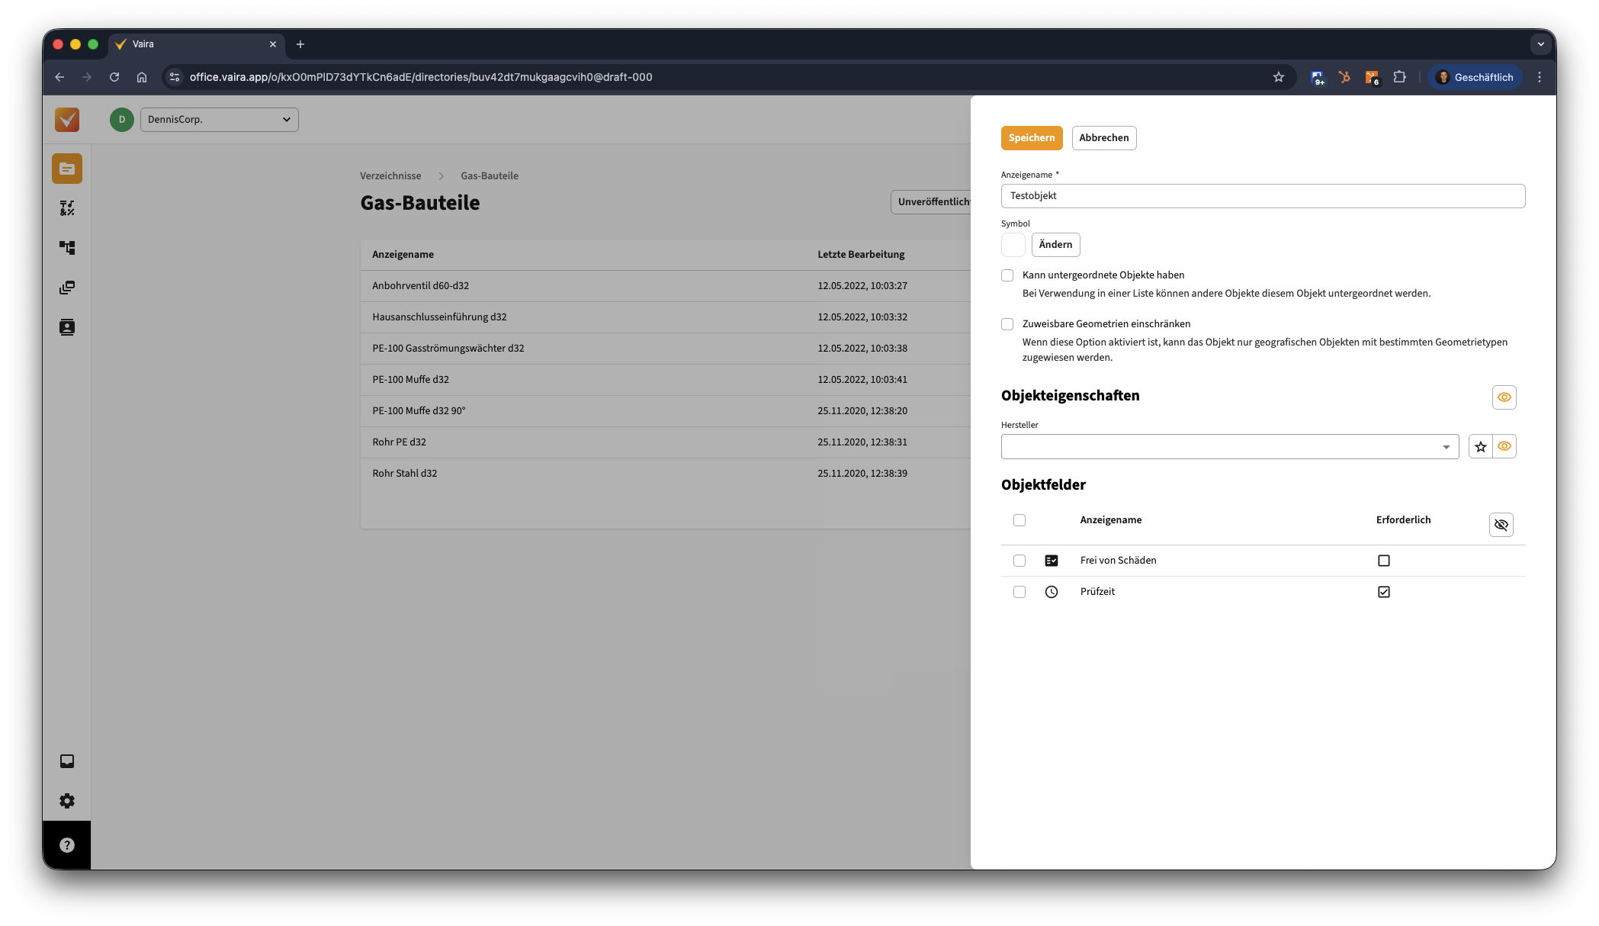Click the contacts book sidebar icon
Screen dimensions: 1599x926
[x=67, y=327]
